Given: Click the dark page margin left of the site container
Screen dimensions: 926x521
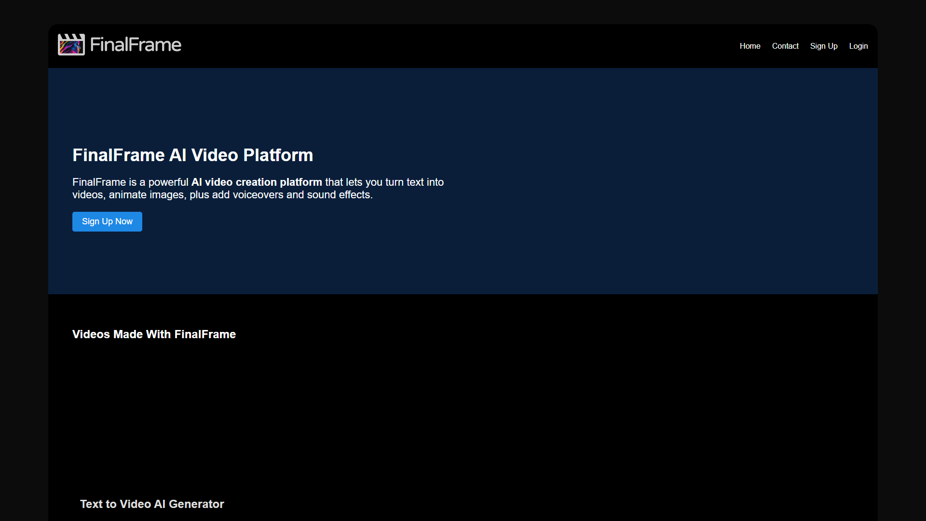Looking at the screenshot, I should [24, 260].
